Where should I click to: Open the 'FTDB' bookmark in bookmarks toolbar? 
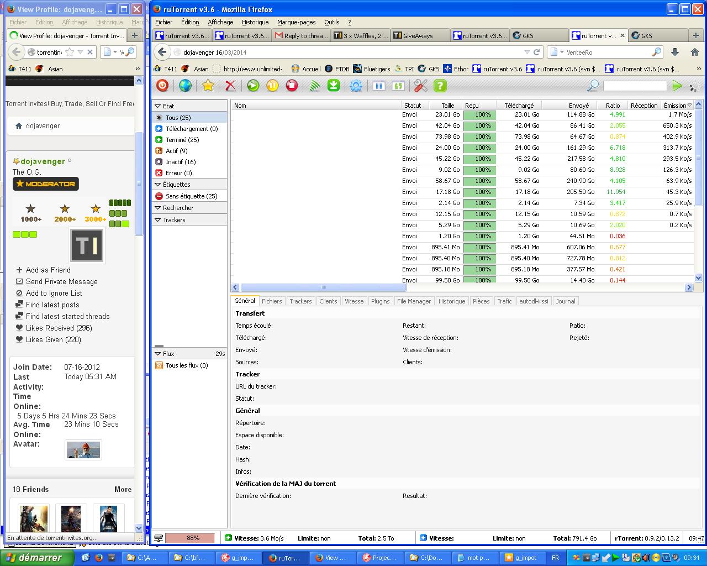337,69
